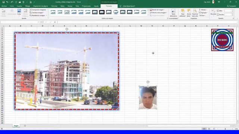Switch to the Fórmulas tab
The image size is (239, 134).
point(54,6)
